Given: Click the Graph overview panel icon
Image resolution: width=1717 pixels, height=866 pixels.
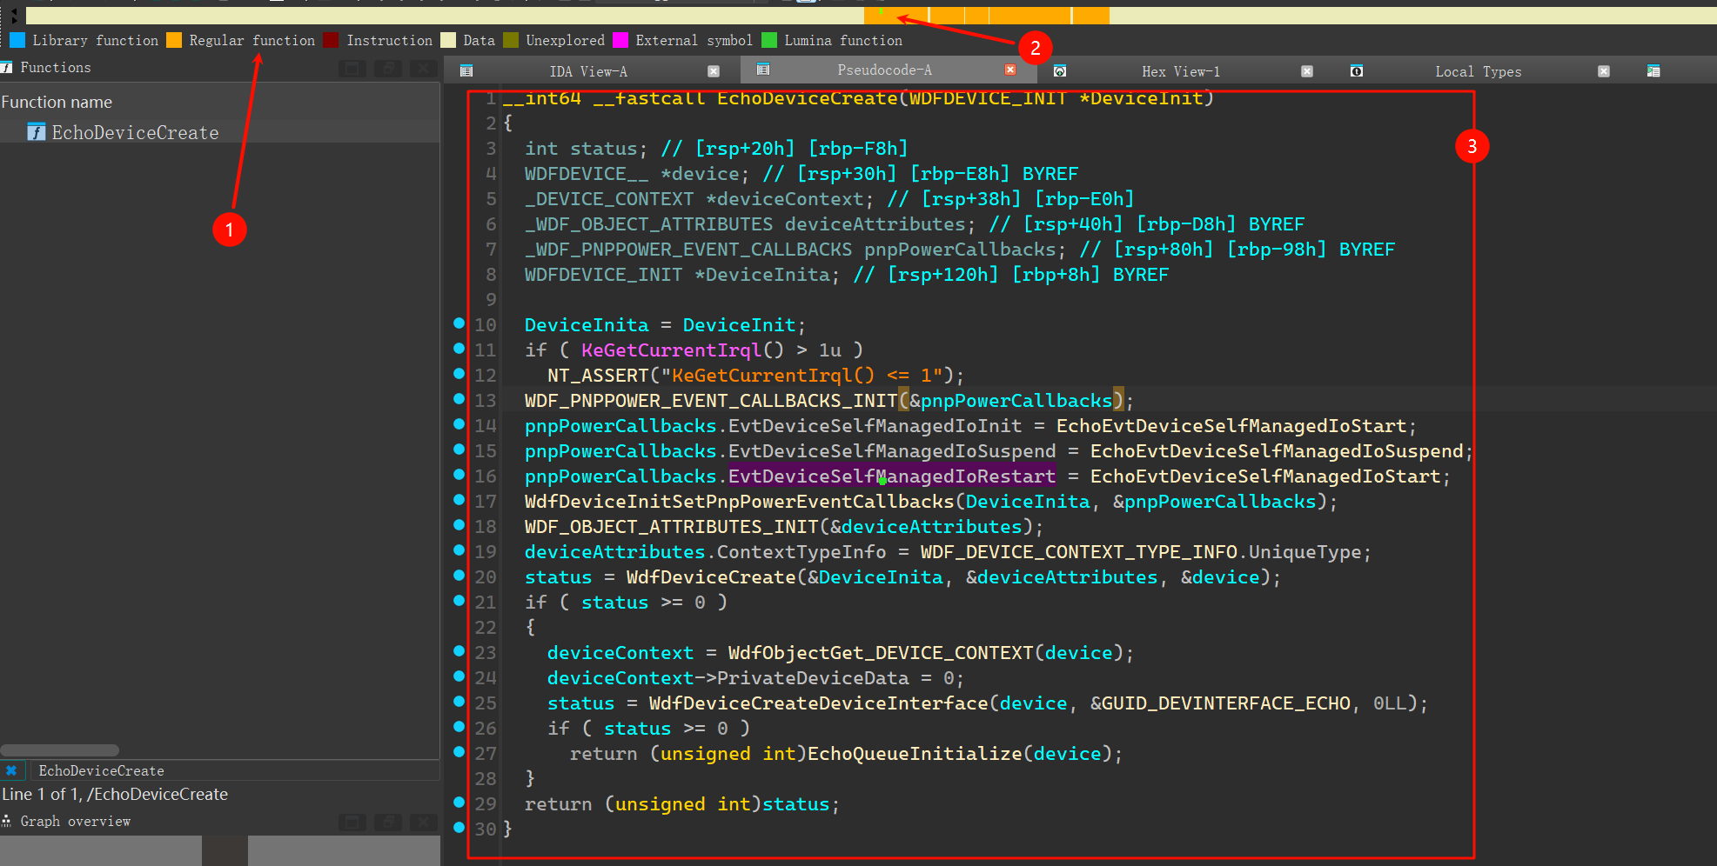Looking at the screenshot, I should pos(7,821).
